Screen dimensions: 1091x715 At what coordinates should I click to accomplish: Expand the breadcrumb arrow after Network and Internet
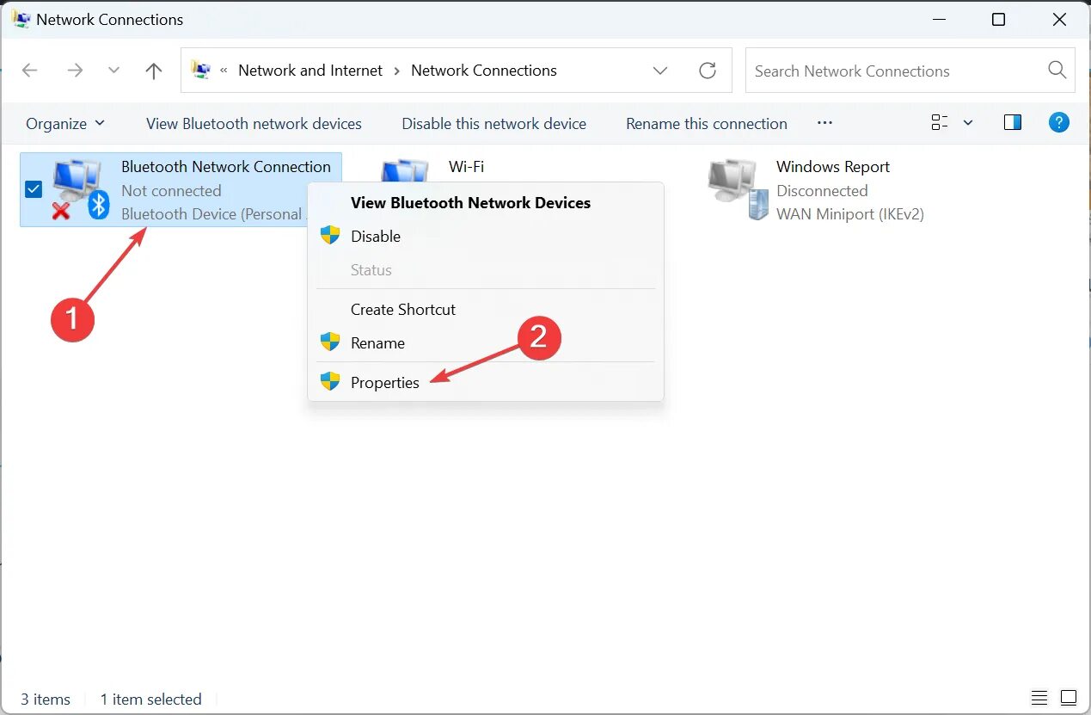pos(397,71)
